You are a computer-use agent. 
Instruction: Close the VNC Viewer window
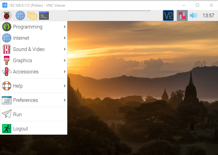point(211,5)
